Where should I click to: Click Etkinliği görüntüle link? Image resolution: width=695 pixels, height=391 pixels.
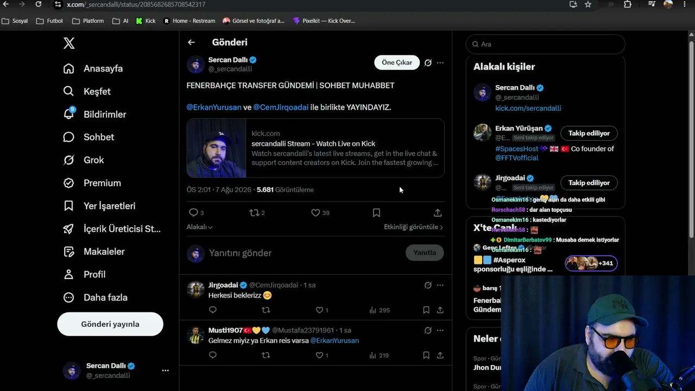413,227
